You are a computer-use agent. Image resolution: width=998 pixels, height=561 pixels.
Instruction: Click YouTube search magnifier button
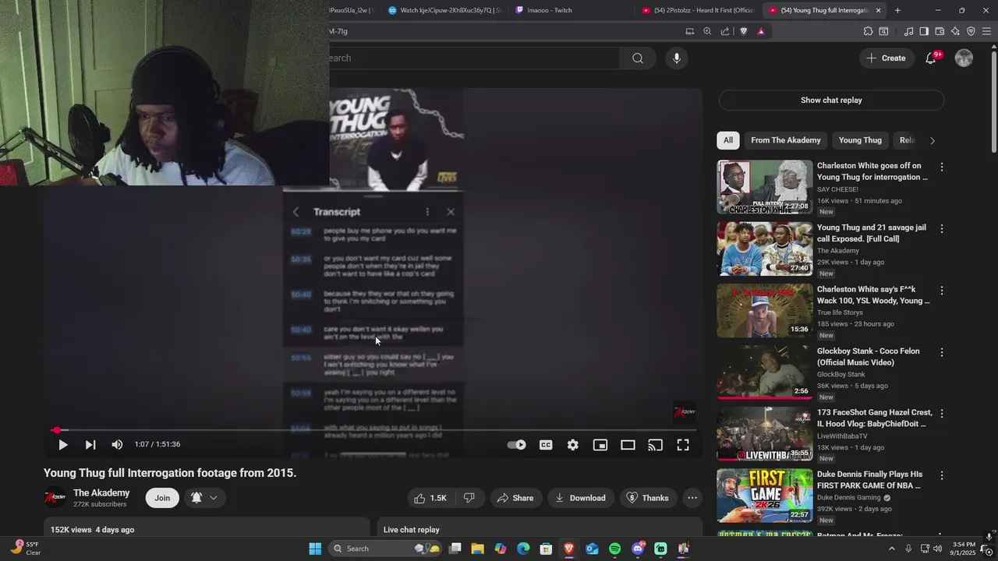pos(638,58)
